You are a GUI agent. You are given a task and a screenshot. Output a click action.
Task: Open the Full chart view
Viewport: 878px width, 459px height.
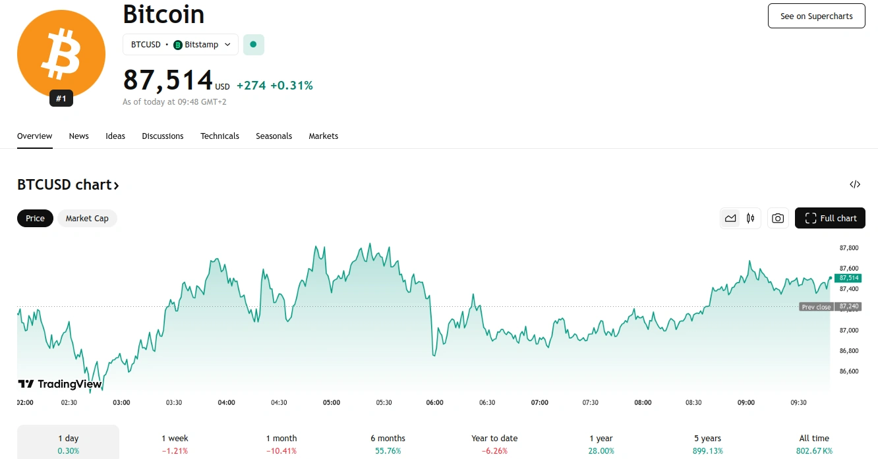830,218
